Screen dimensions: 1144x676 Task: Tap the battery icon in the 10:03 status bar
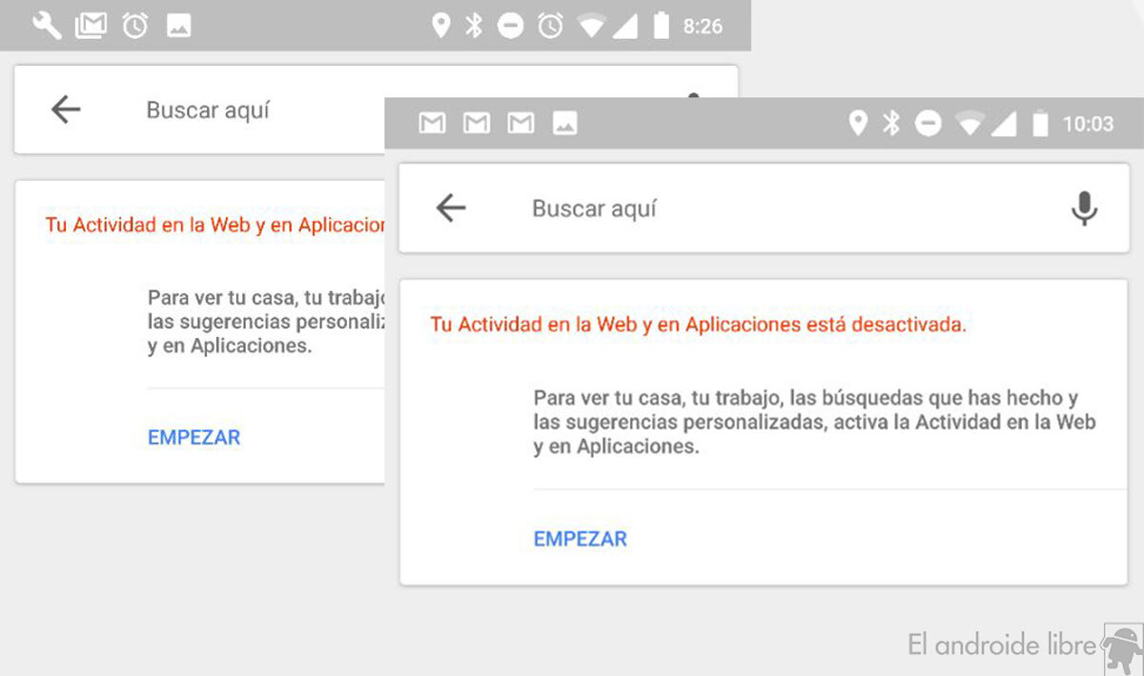[x=1040, y=124]
